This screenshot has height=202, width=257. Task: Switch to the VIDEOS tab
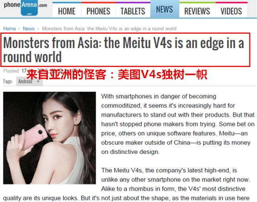(231, 10)
